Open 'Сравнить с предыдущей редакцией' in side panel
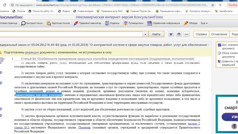Viewport: 238px width, 134px height. coord(228,63)
